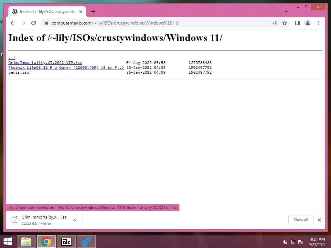View site security lock info
Image resolution: width=331 pixels, height=248 pixels.
(47, 23)
